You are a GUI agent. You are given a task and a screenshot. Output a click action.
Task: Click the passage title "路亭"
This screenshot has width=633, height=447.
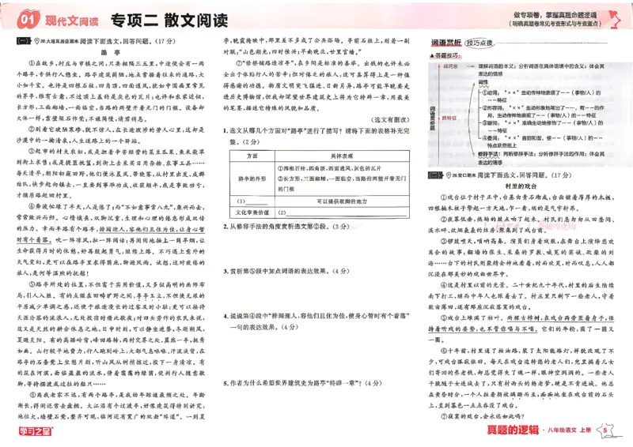click(x=111, y=52)
